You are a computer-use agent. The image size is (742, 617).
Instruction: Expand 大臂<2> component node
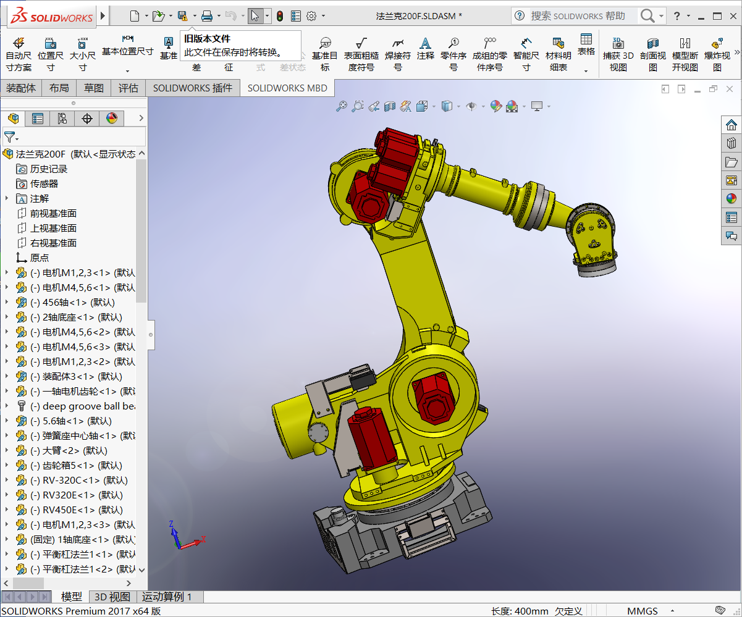pos(7,450)
